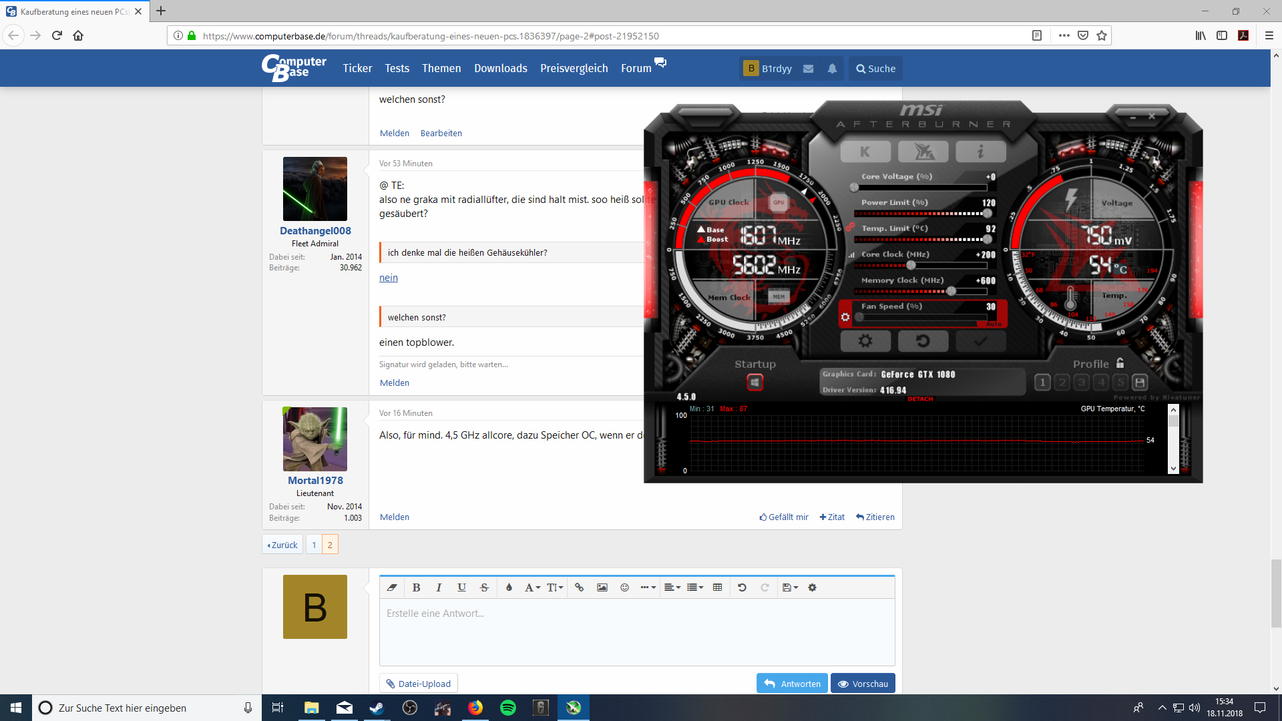
Task: Open ComputerBase inbox envelope icon
Action: tap(808, 69)
